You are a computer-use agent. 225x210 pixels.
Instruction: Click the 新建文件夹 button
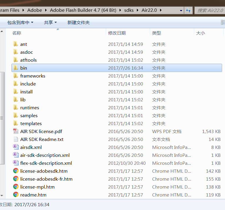[78, 22]
